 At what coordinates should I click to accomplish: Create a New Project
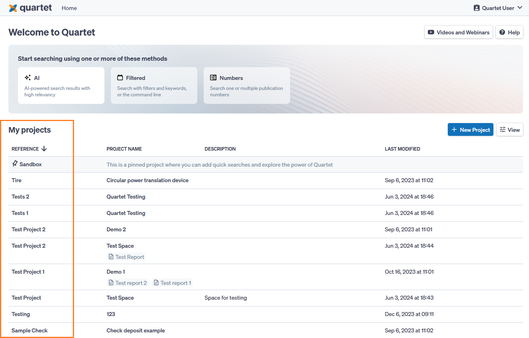tap(471, 129)
